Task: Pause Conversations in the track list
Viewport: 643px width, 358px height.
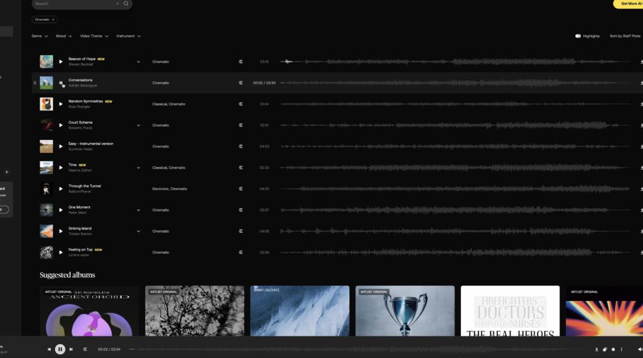Action: click(x=61, y=83)
